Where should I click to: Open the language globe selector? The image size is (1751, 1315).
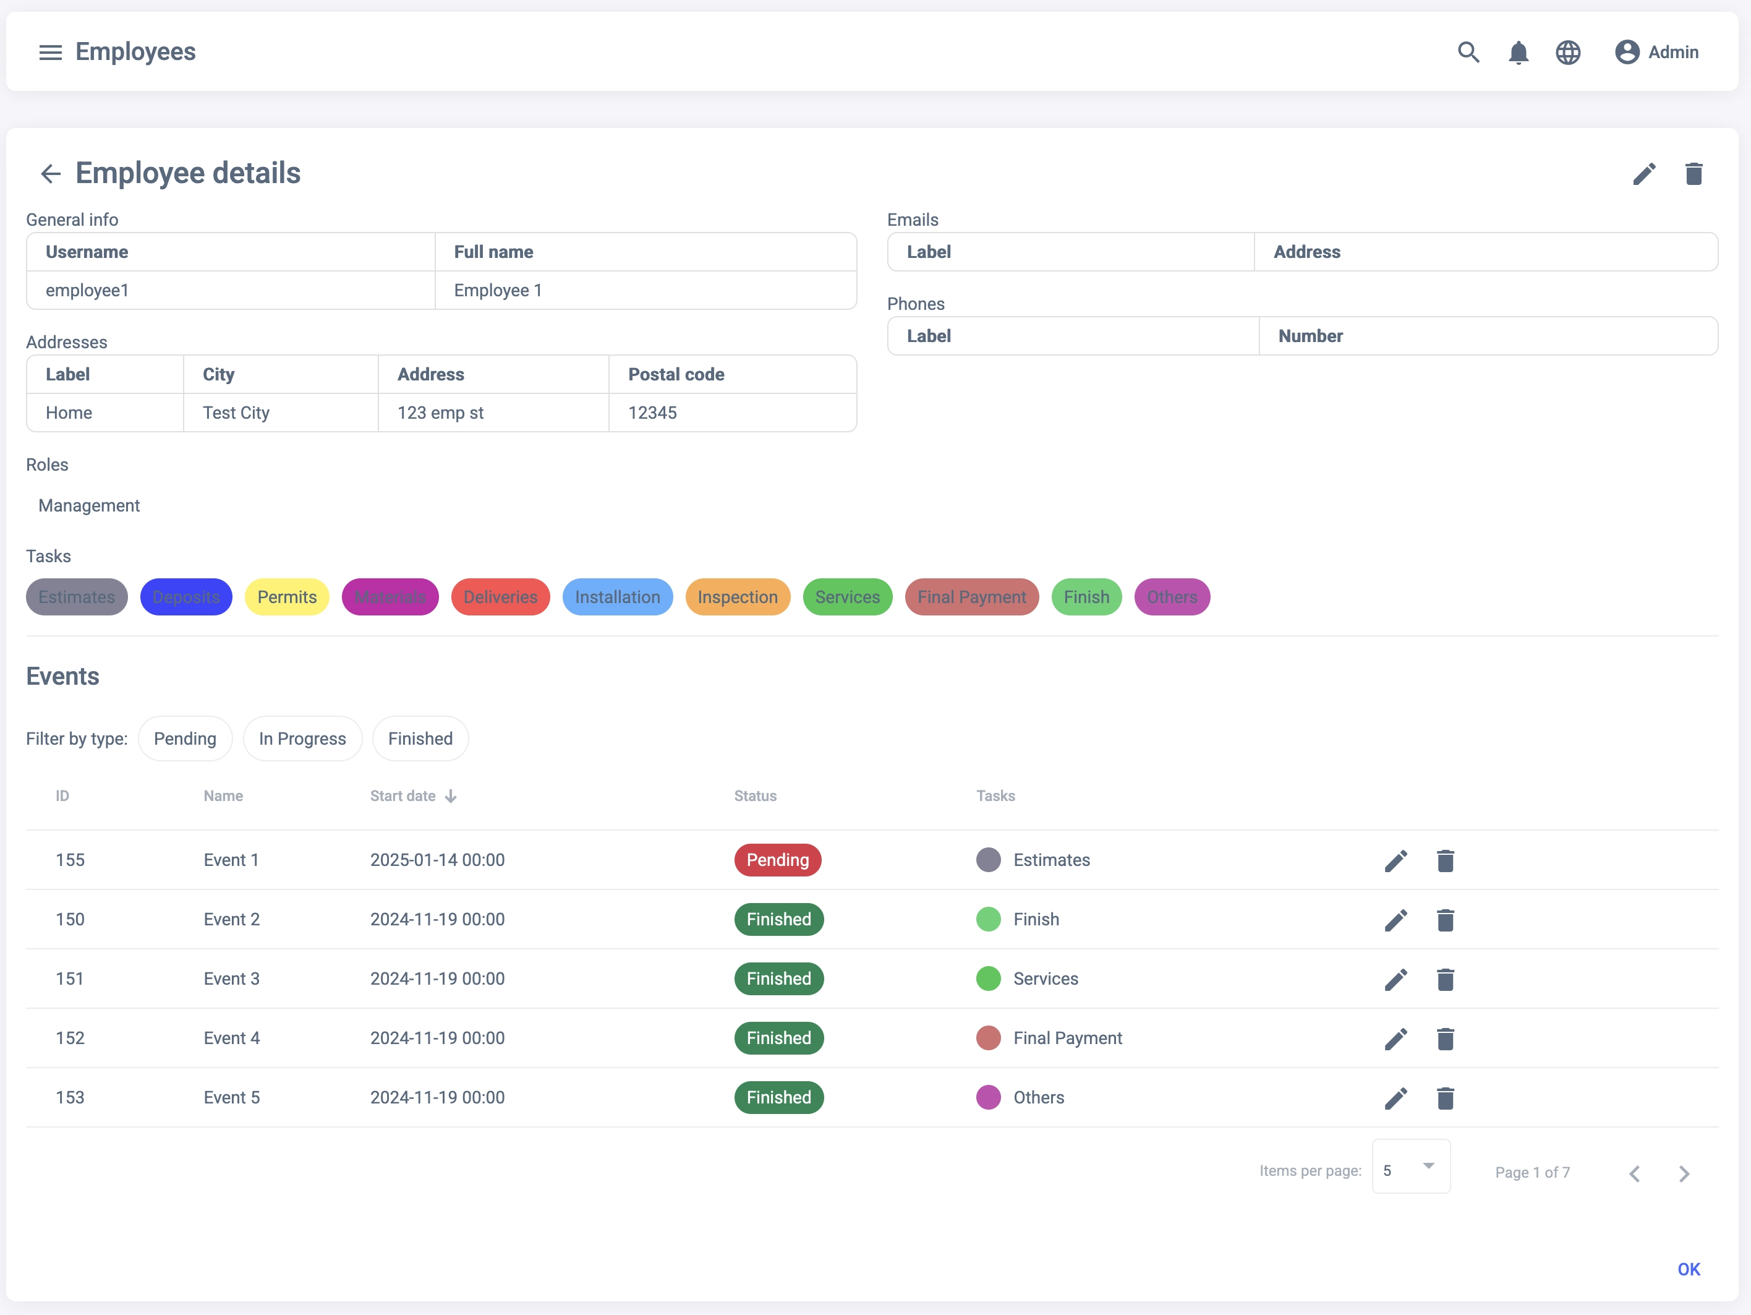tap(1567, 52)
